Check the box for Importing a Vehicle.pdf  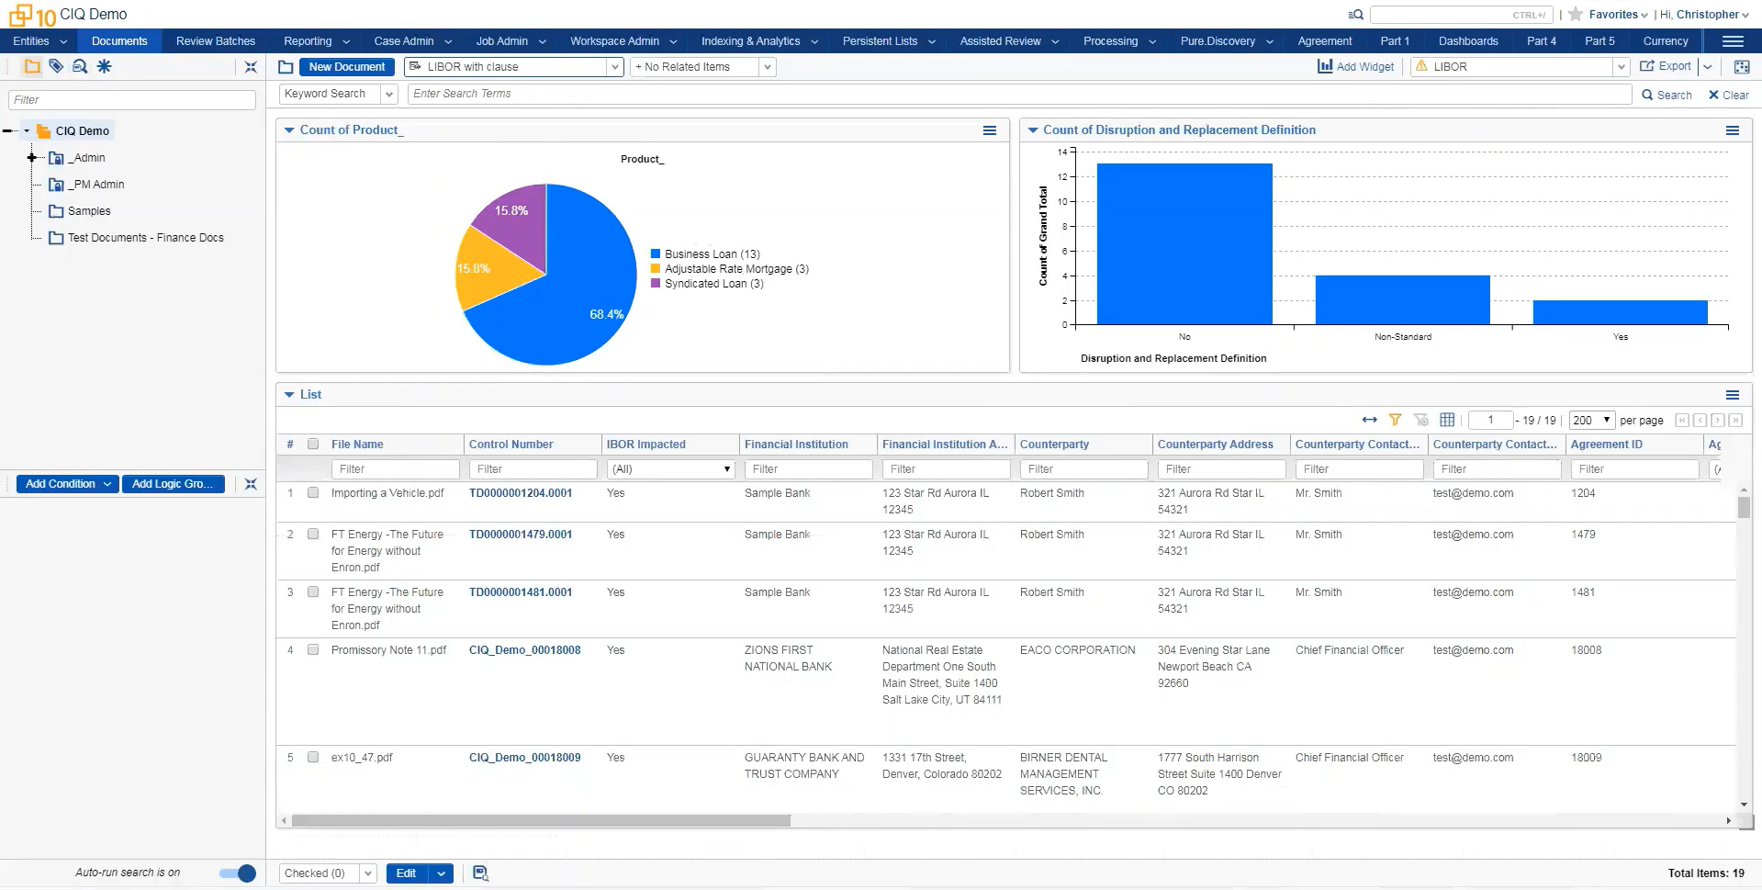tap(313, 493)
